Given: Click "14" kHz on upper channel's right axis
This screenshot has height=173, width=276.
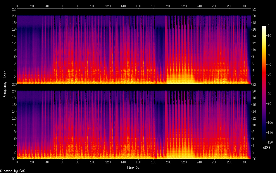Looking at the screenshot, I should click(x=254, y=36).
